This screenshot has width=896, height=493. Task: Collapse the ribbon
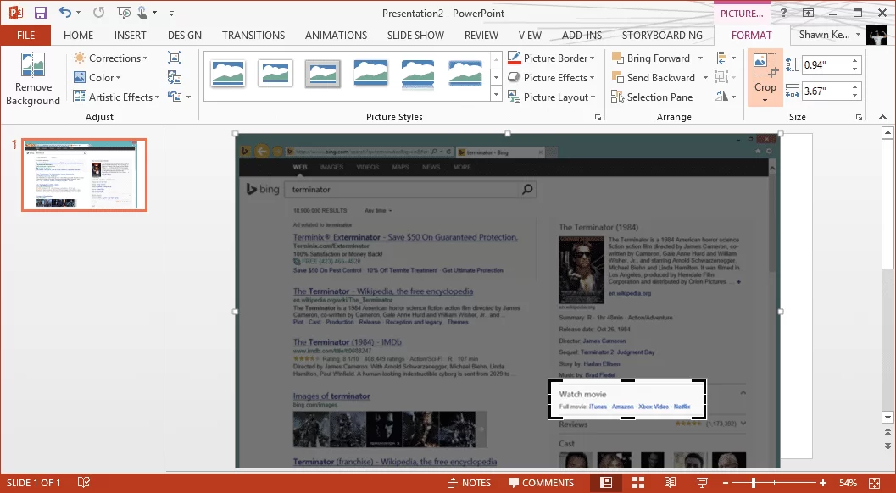(882, 117)
